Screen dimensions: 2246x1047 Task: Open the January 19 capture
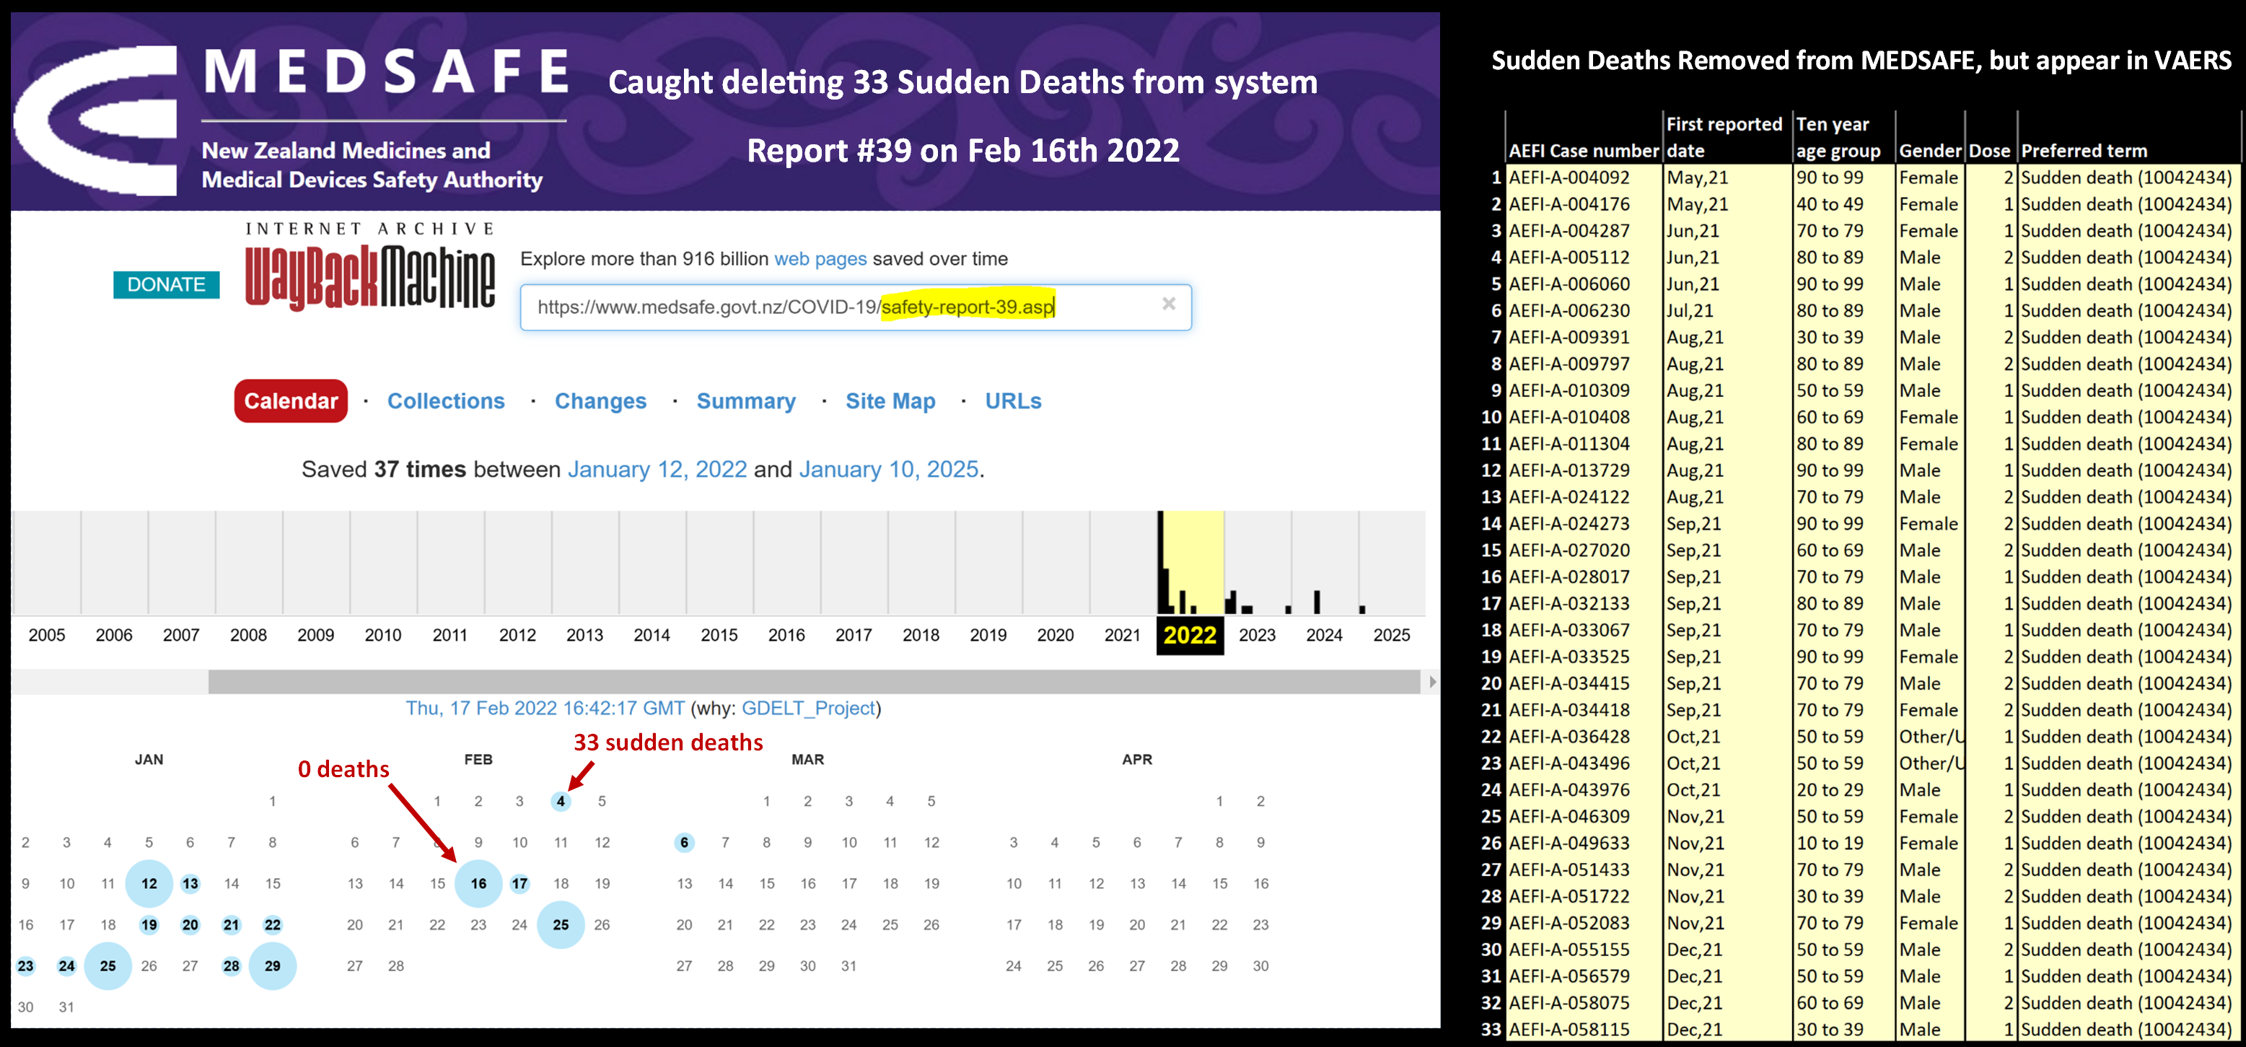click(149, 924)
